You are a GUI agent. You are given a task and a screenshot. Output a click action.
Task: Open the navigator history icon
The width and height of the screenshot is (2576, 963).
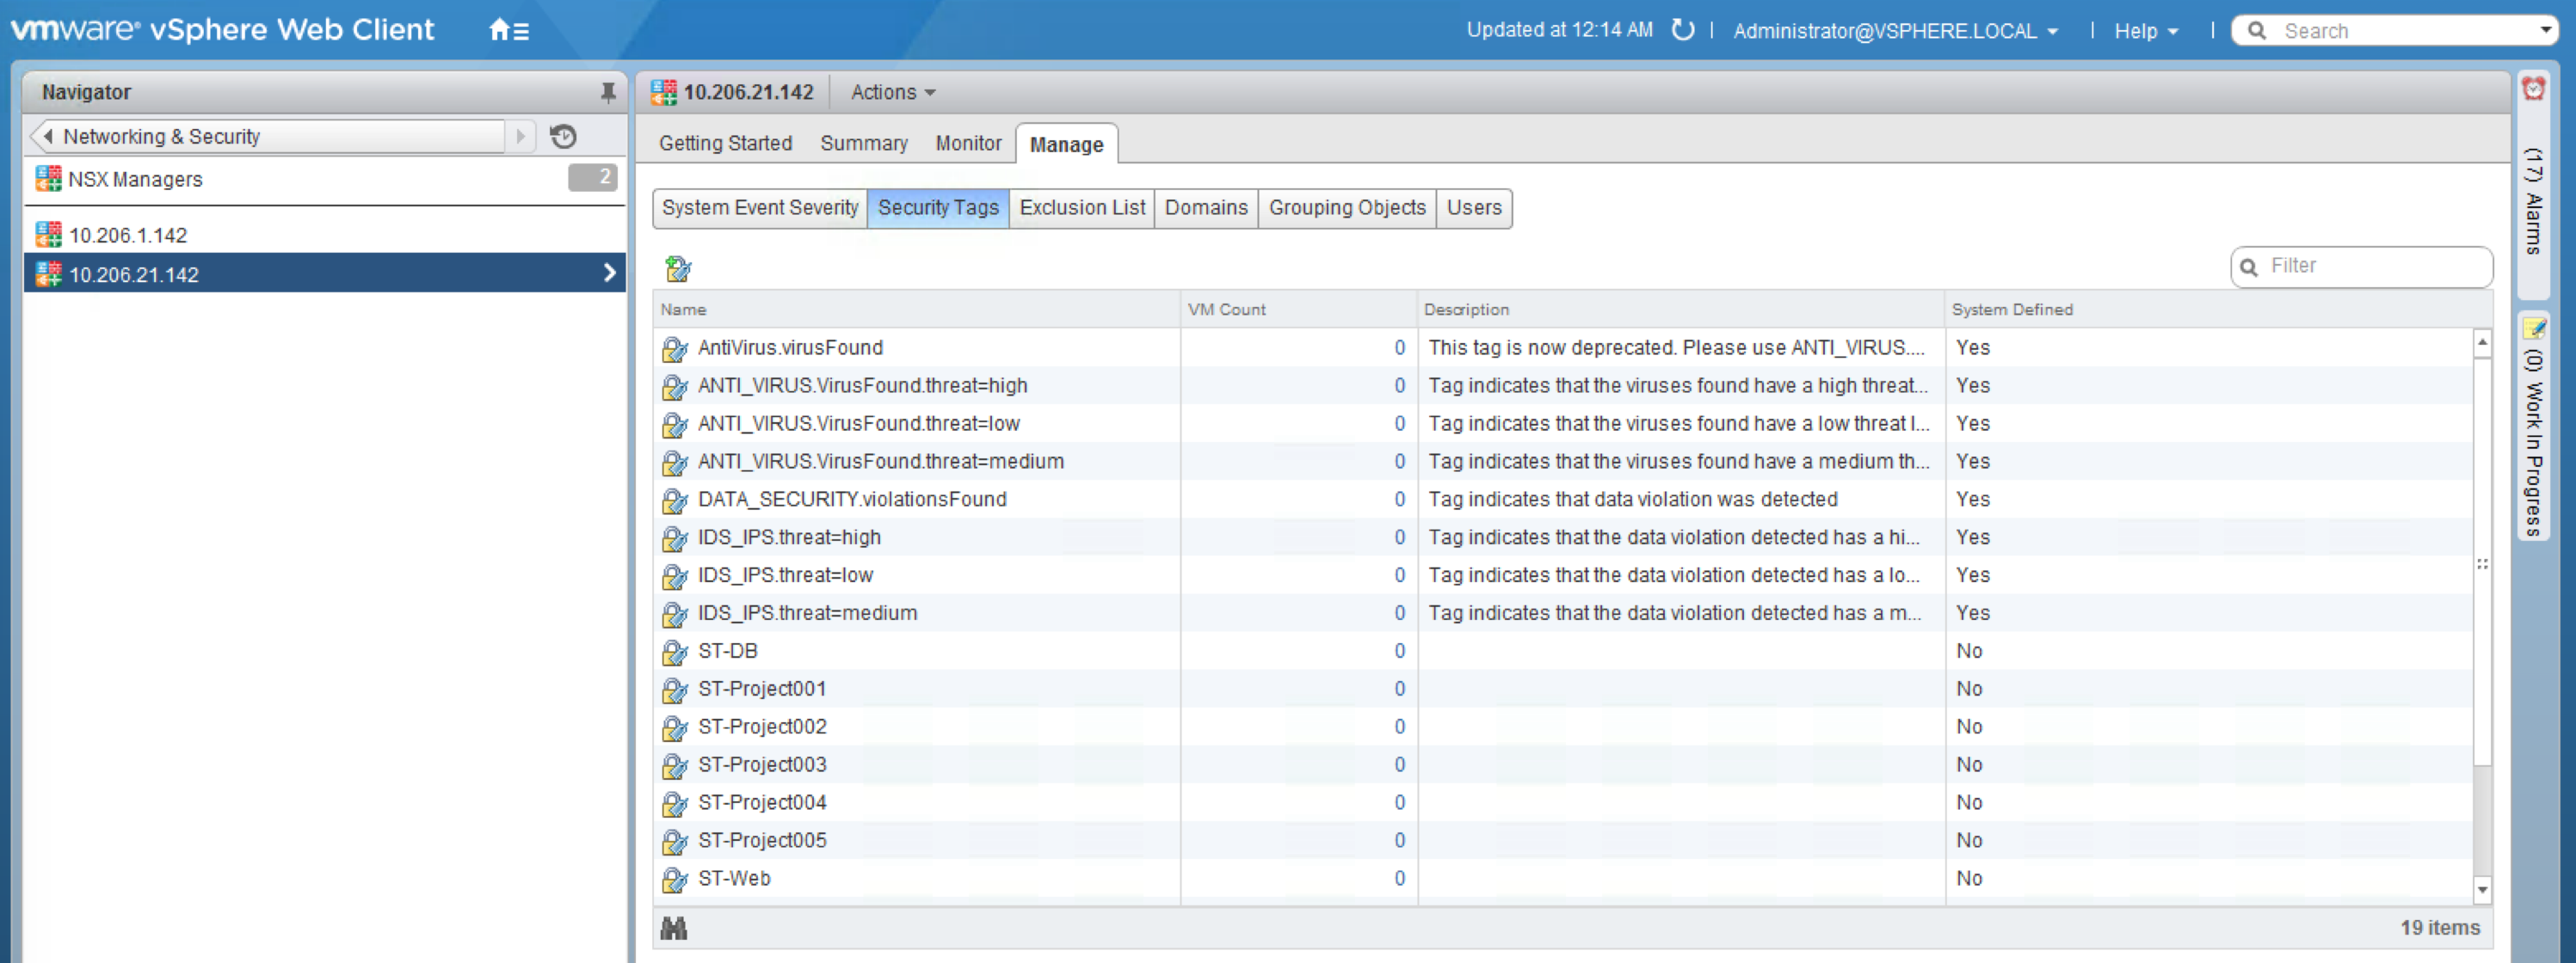pos(563,136)
